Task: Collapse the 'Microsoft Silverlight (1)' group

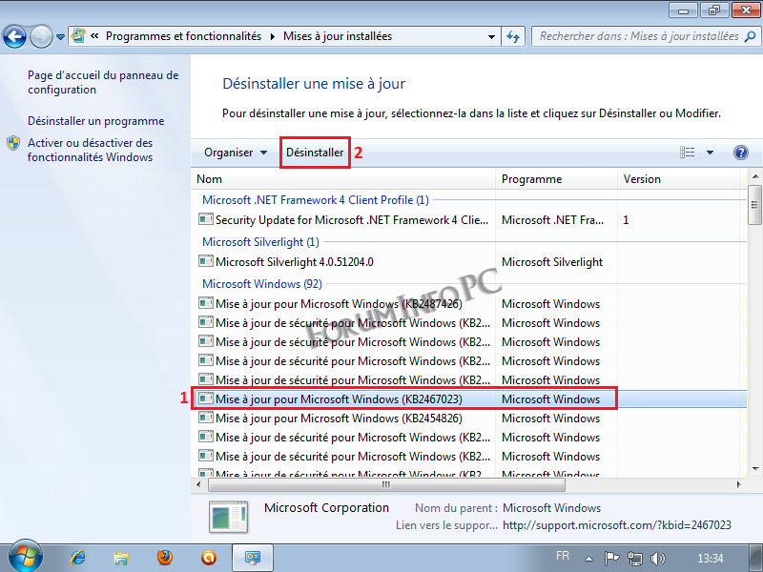Action: pos(260,242)
